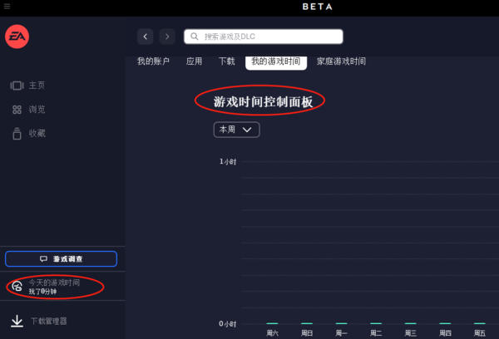Click the search magnifier icon
This screenshot has width=499, height=339.
point(194,37)
